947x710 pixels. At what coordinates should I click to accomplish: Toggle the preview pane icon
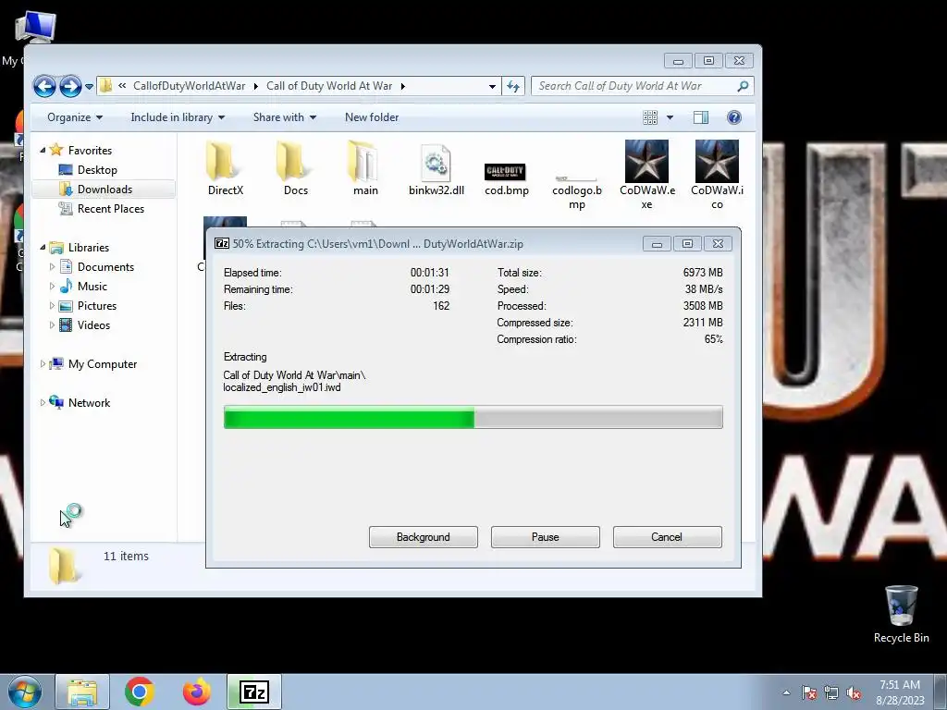pos(701,117)
